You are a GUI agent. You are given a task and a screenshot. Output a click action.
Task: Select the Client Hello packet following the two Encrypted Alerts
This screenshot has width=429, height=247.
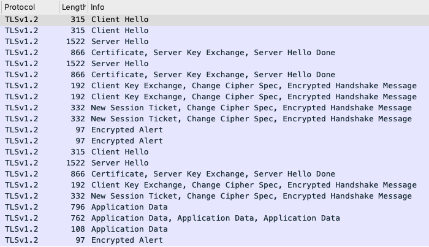[214, 152]
